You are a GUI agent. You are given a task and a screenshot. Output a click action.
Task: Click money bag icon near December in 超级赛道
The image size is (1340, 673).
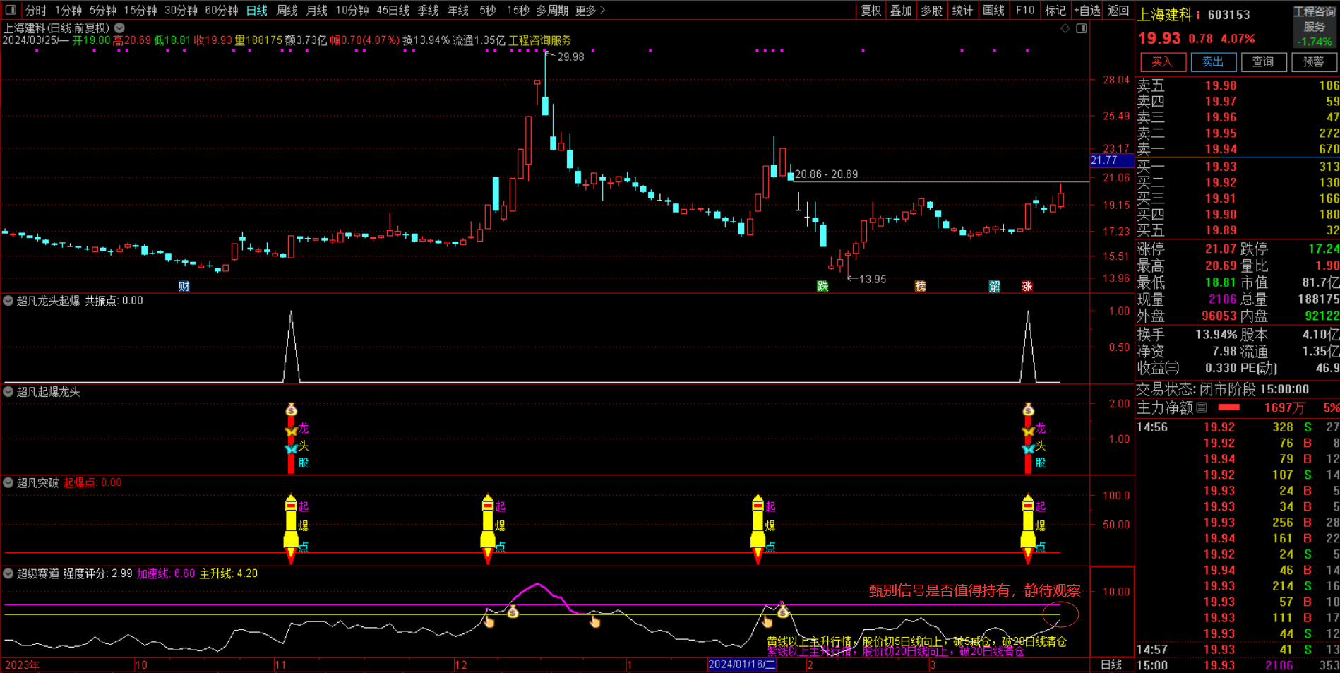(x=513, y=612)
